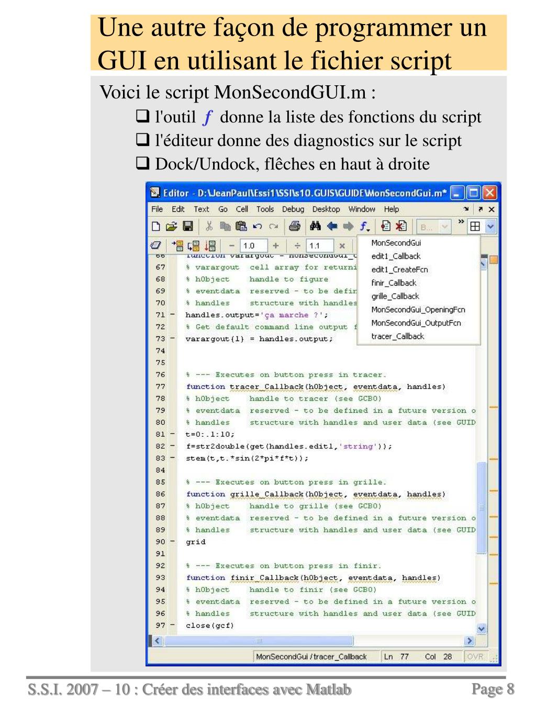The image size is (536, 714).
Task: Open the Cell menu
Action: click(242, 209)
